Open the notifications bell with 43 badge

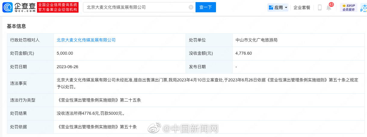pos(329,7)
